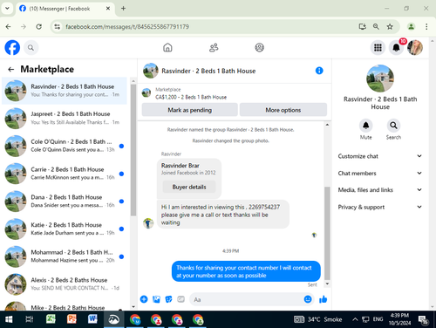Launch PowerPoint from the taskbar
Viewport: 436px width, 328px height.
[72, 319]
